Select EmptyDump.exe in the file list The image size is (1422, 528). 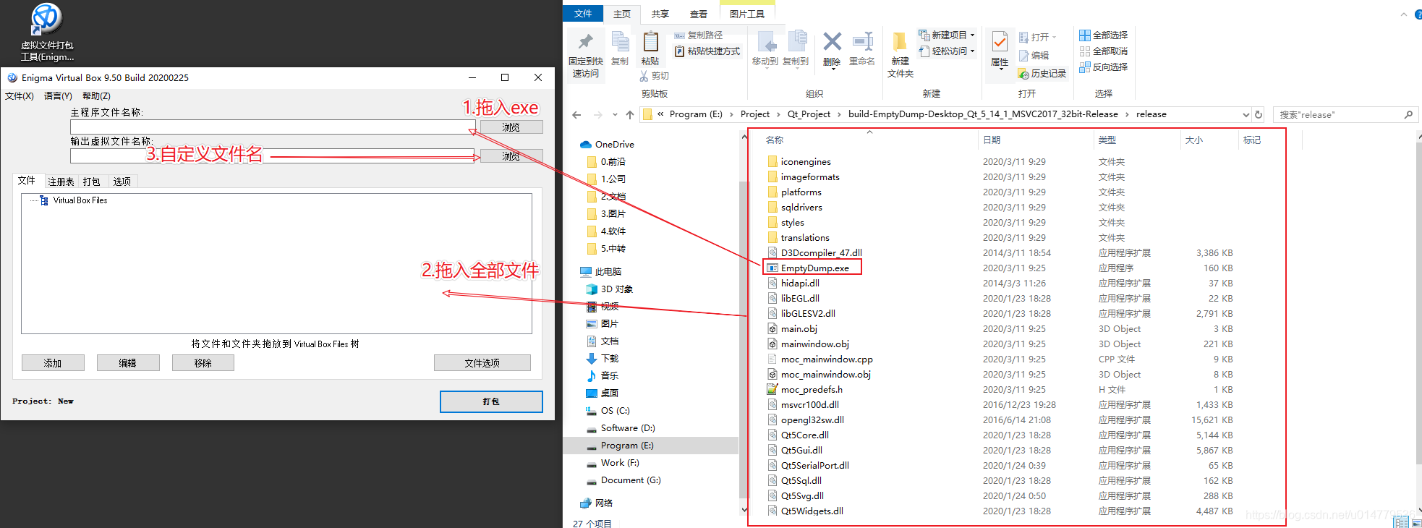click(814, 268)
